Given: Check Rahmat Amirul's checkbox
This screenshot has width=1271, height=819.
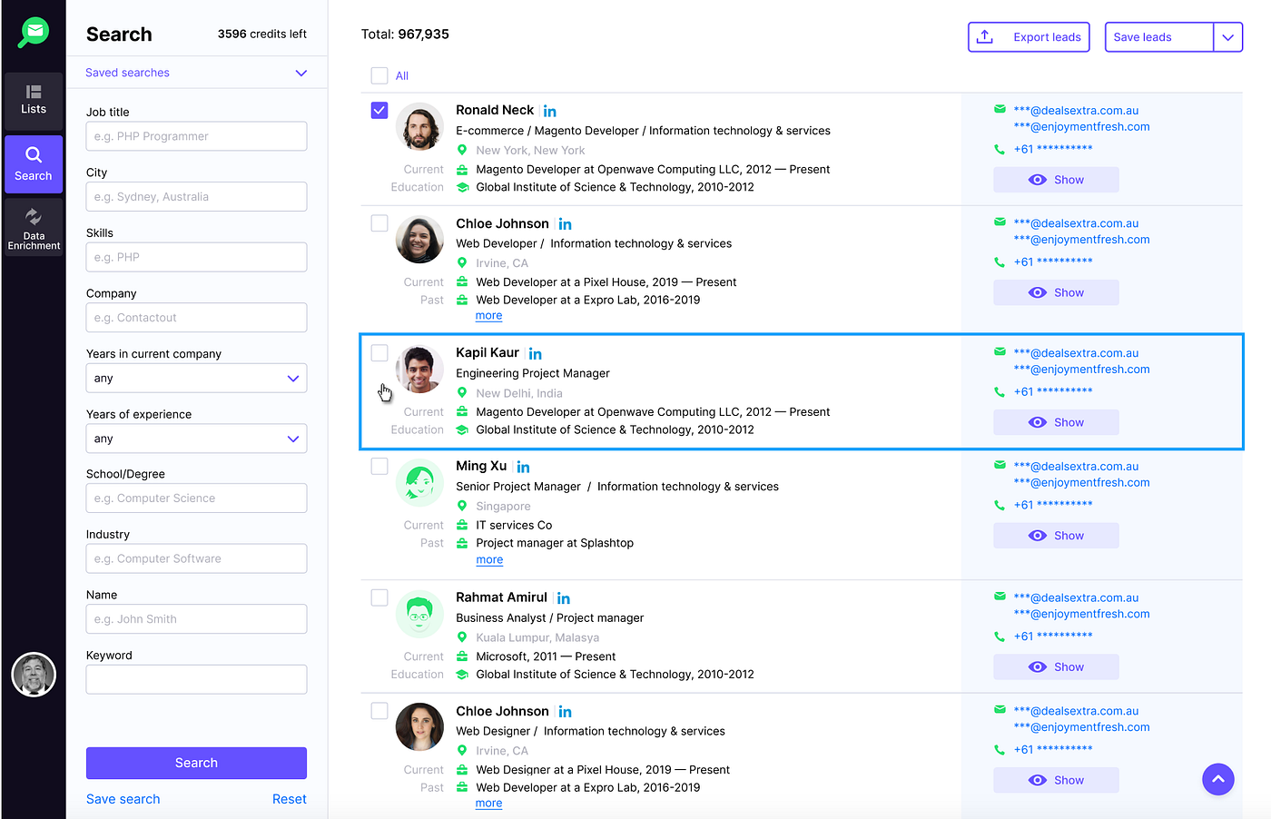Looking at the screenshot, I should click(x=379, y=597).
